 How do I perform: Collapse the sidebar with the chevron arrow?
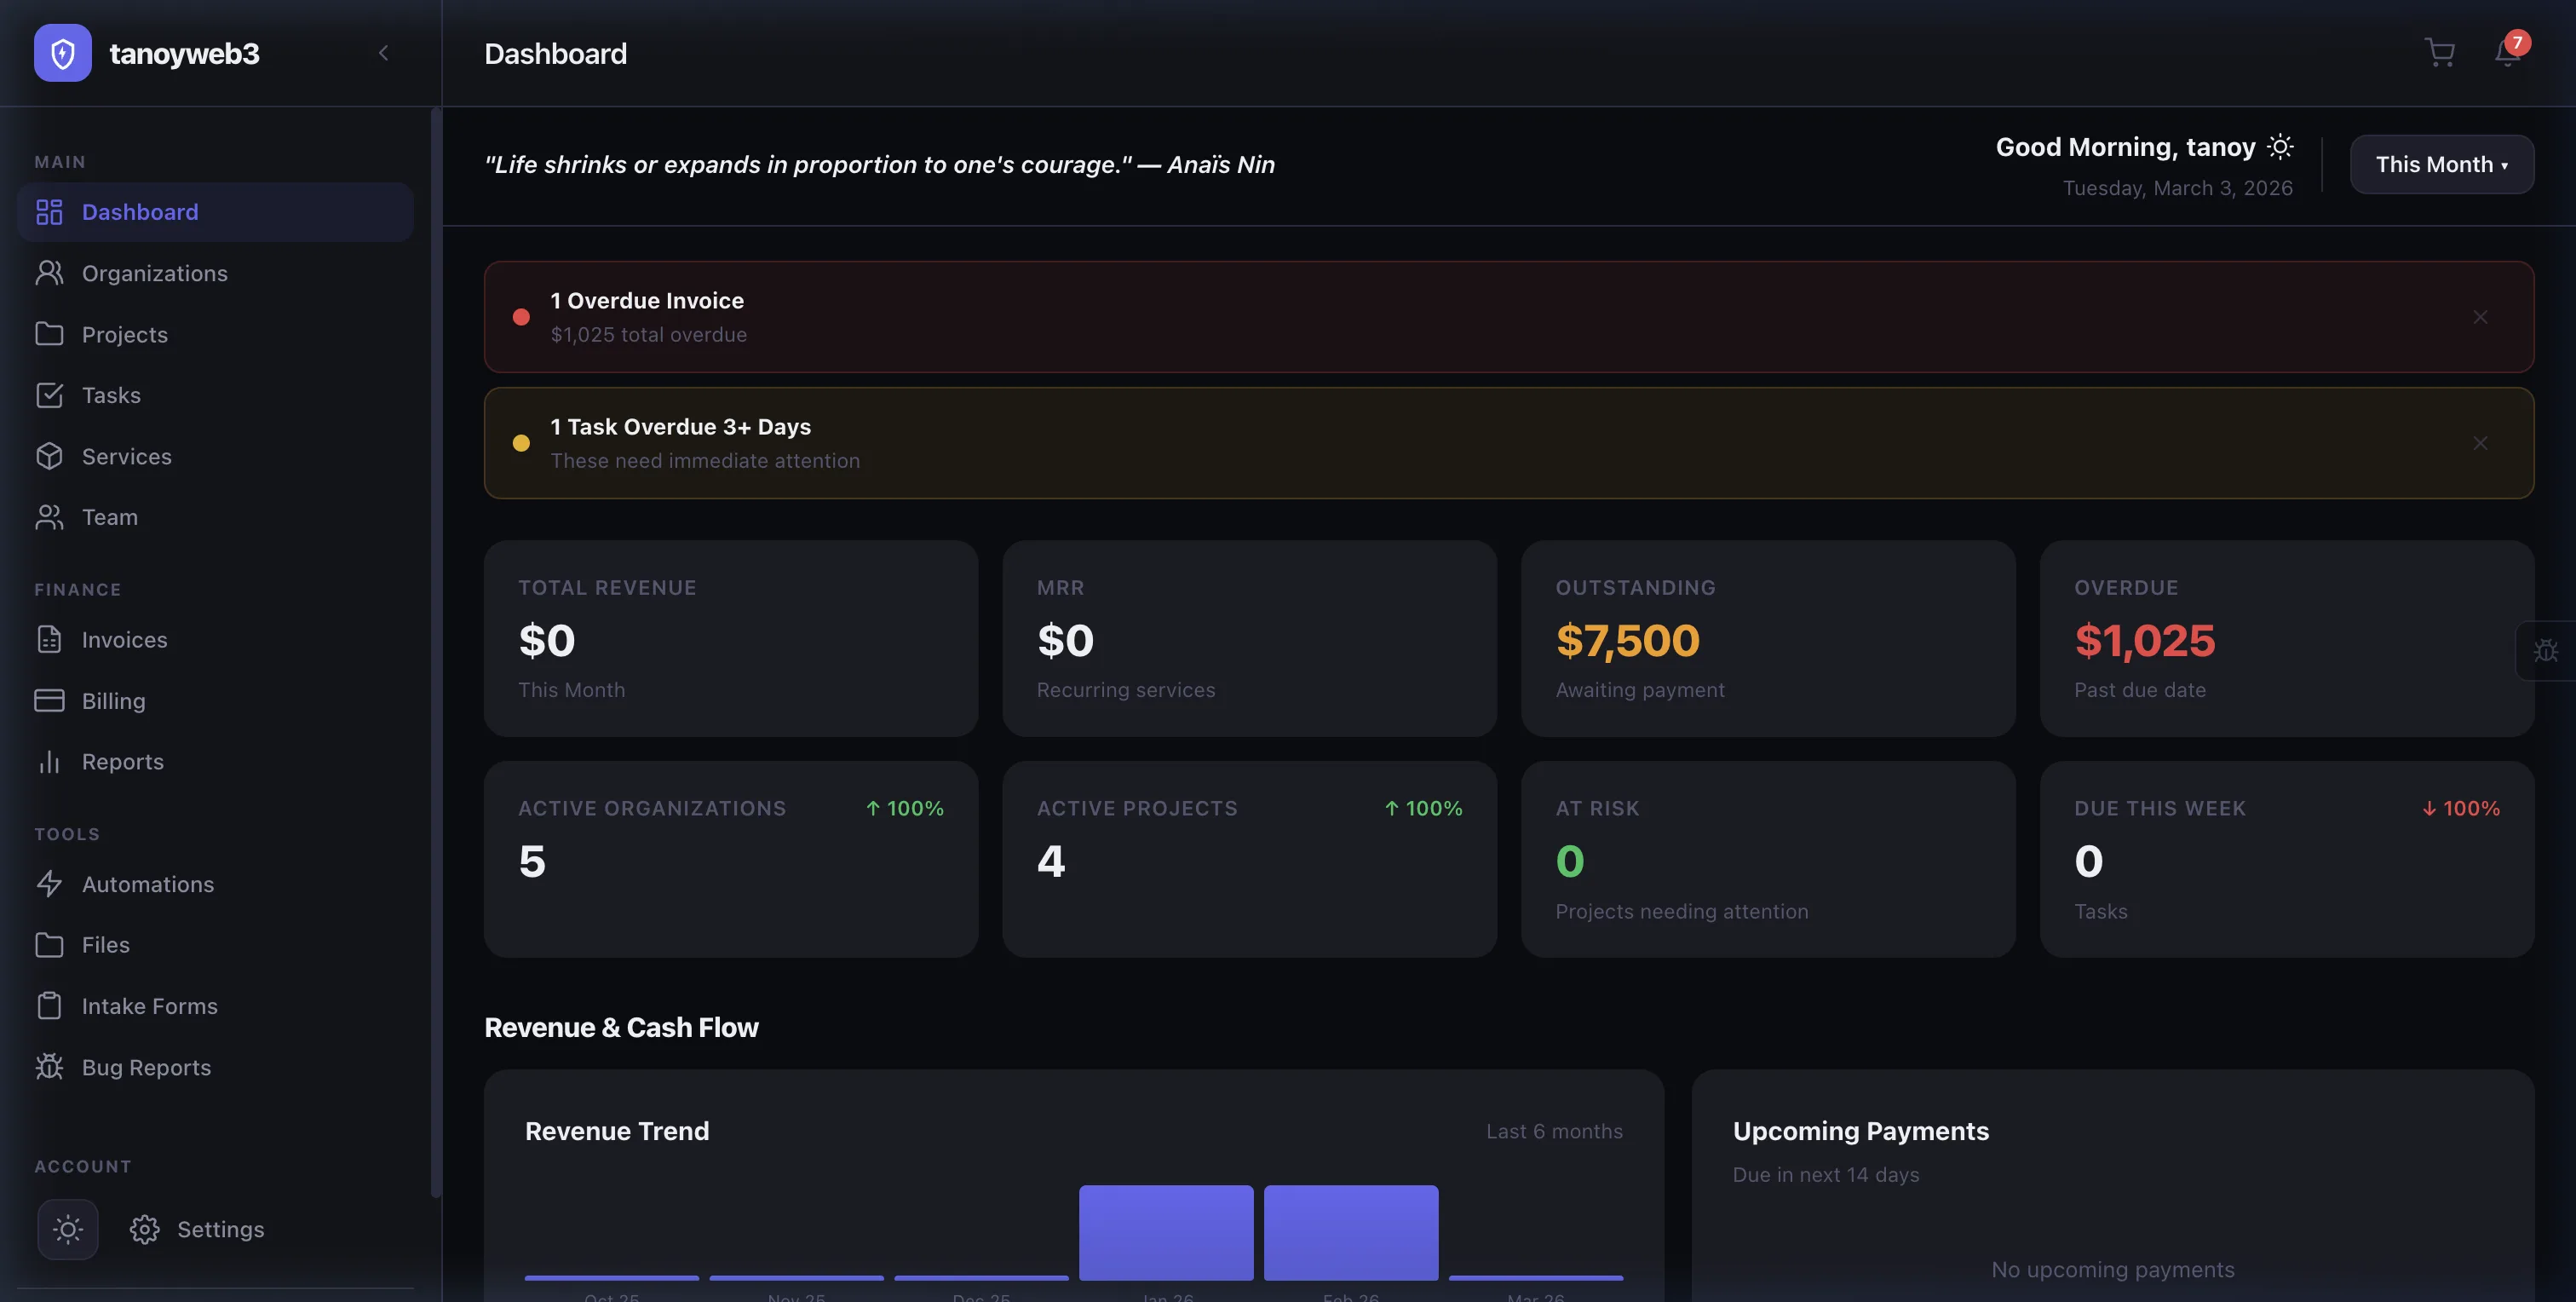[383, 53]
